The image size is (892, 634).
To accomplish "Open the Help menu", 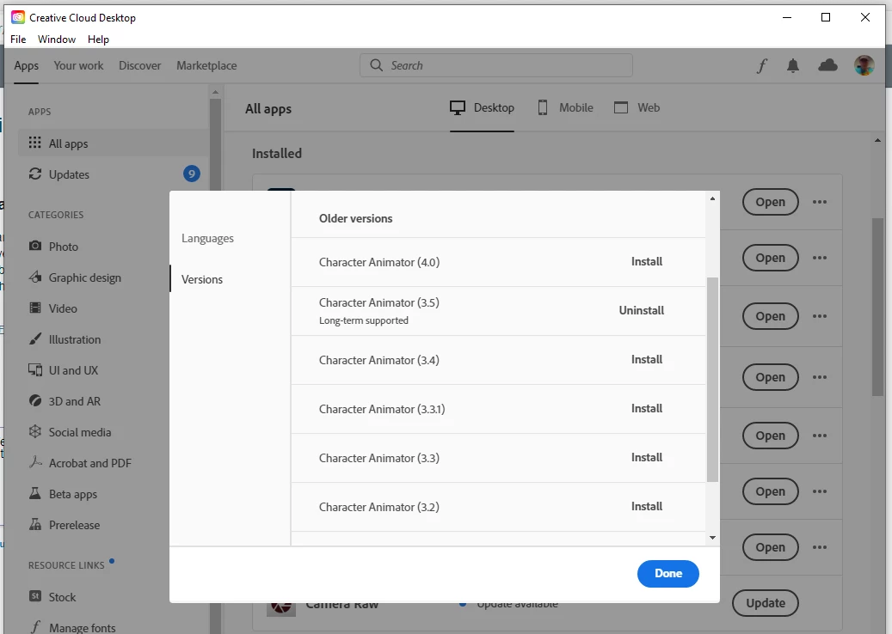I will [x=98, y=40].
